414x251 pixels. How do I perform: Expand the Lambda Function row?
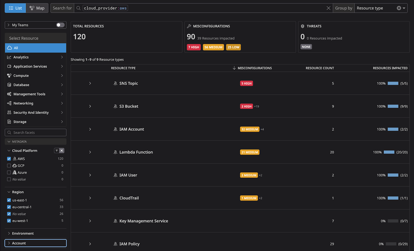tap(90, 152)
